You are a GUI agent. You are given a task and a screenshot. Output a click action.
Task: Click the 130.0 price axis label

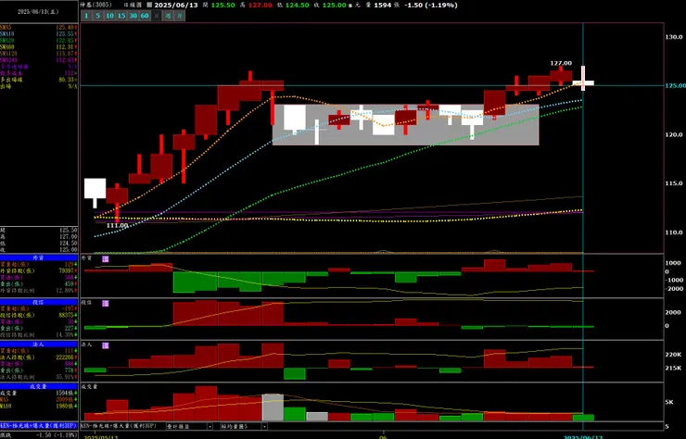674,37
